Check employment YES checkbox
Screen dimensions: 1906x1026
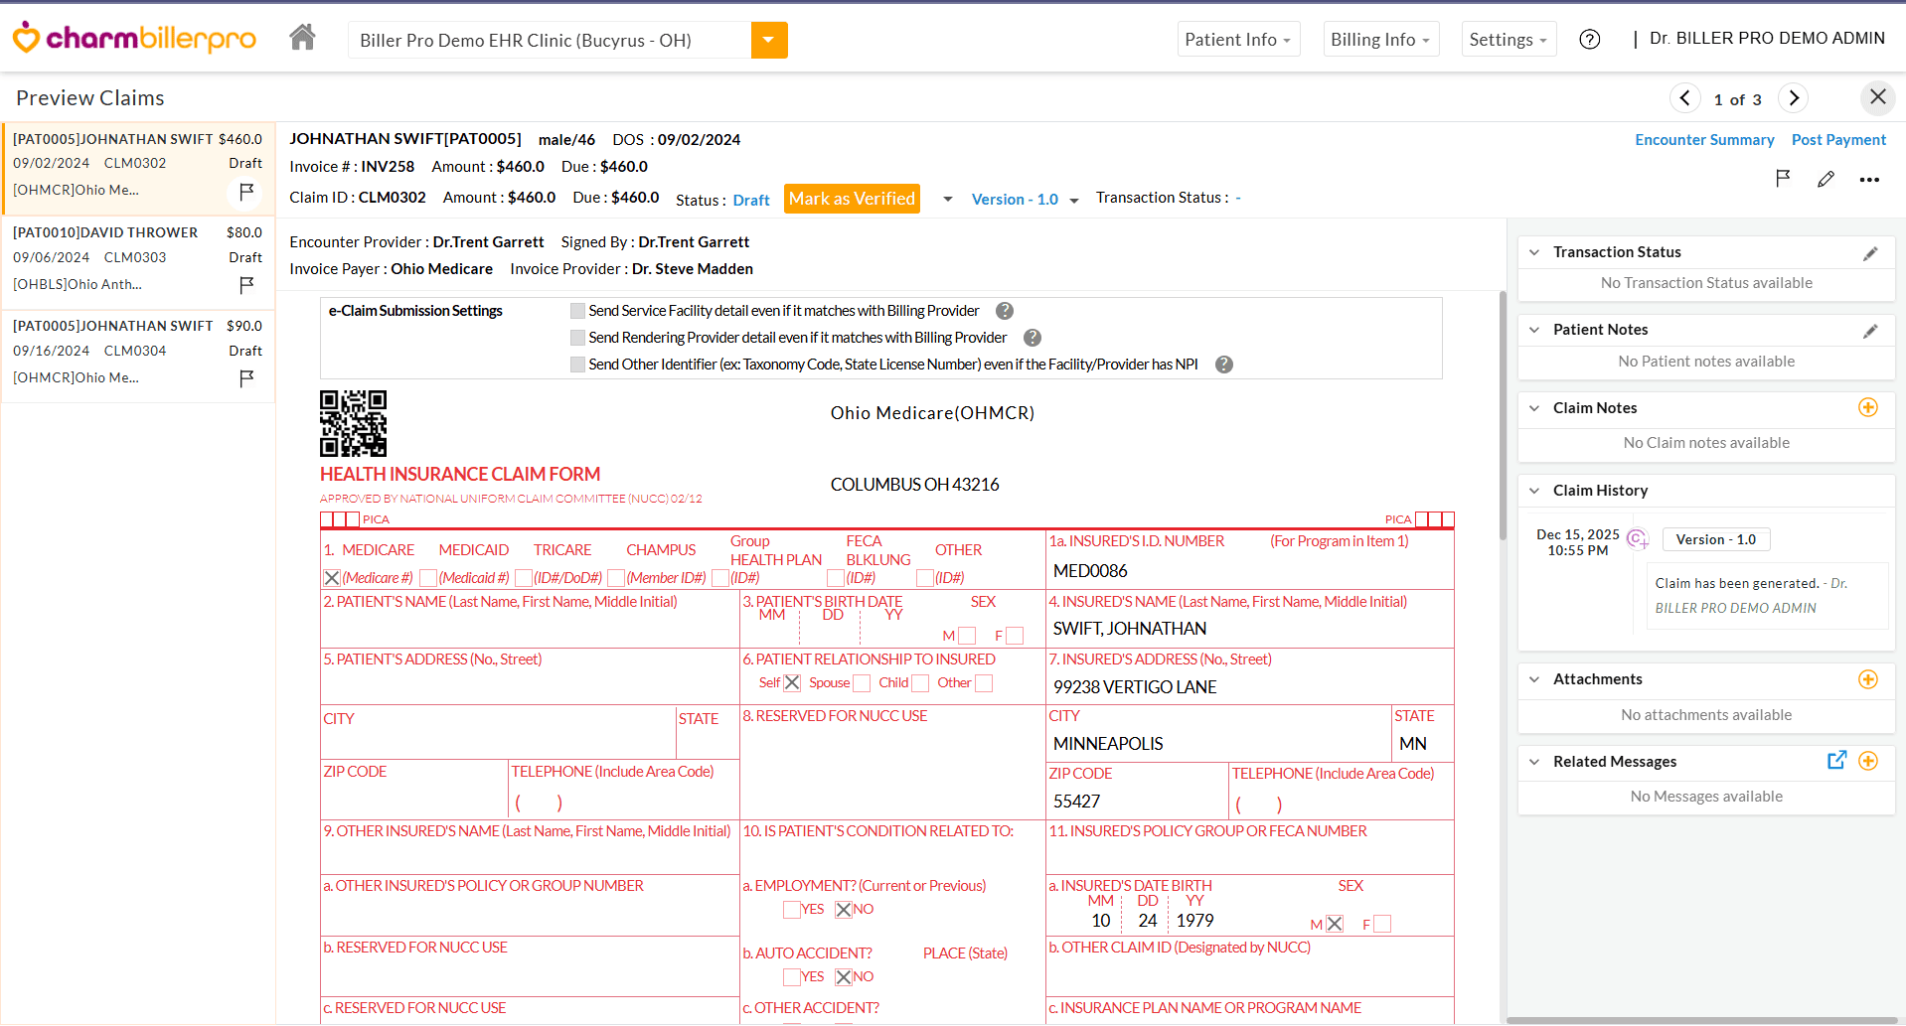point(792,910)
